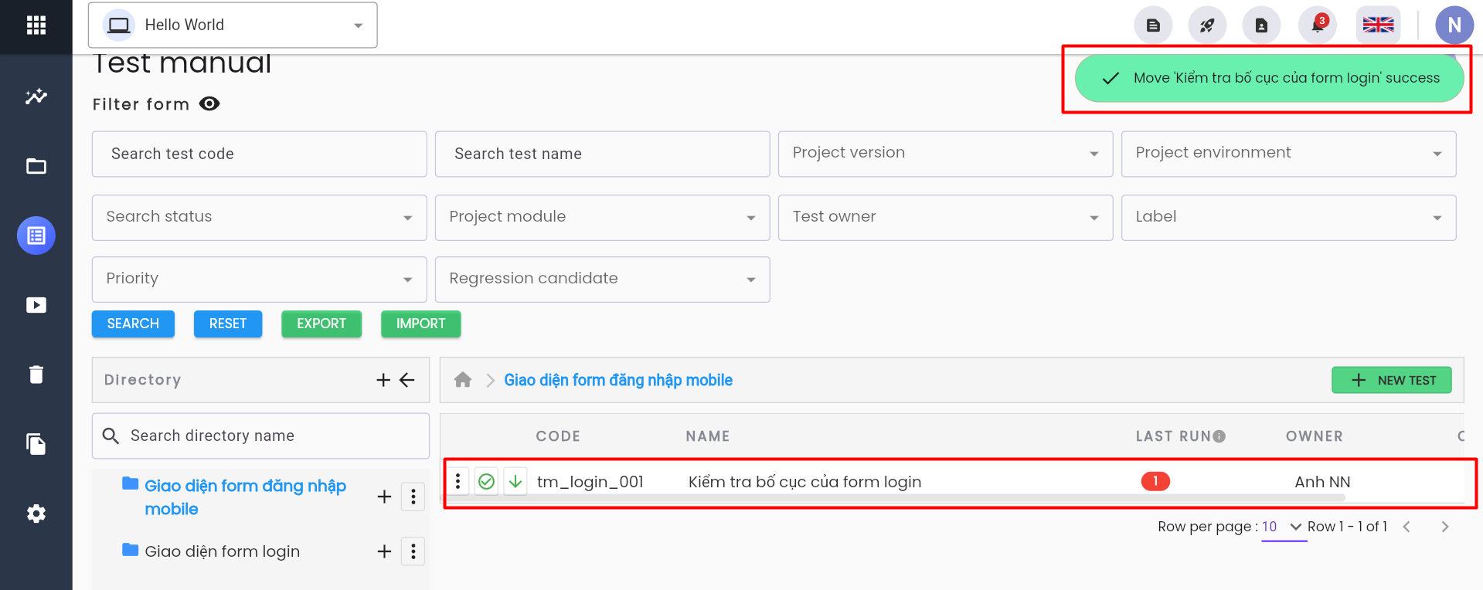Open the trash bin sidebar icon
This screenshot has width=1483, height=590.
(x=36, y=375)
